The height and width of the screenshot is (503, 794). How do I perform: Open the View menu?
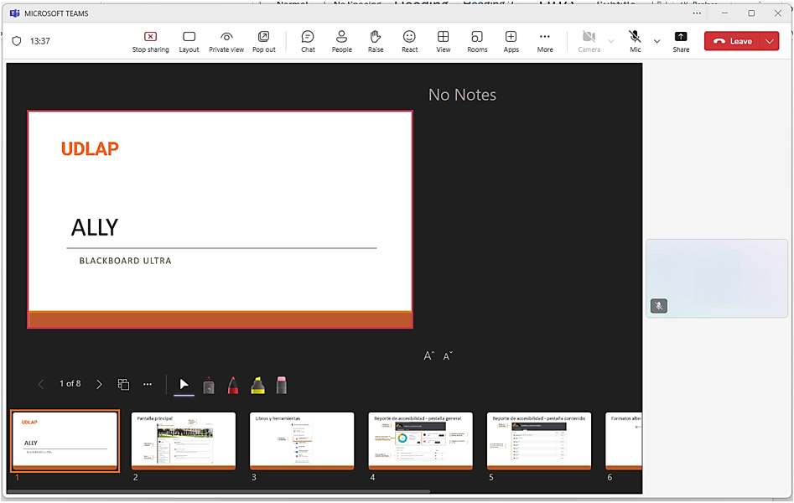pyautogui.click(x=444, y=41)
